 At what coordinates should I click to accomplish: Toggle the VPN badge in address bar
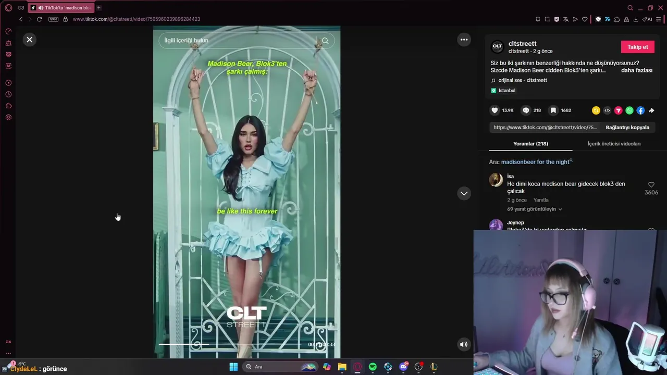53,19
